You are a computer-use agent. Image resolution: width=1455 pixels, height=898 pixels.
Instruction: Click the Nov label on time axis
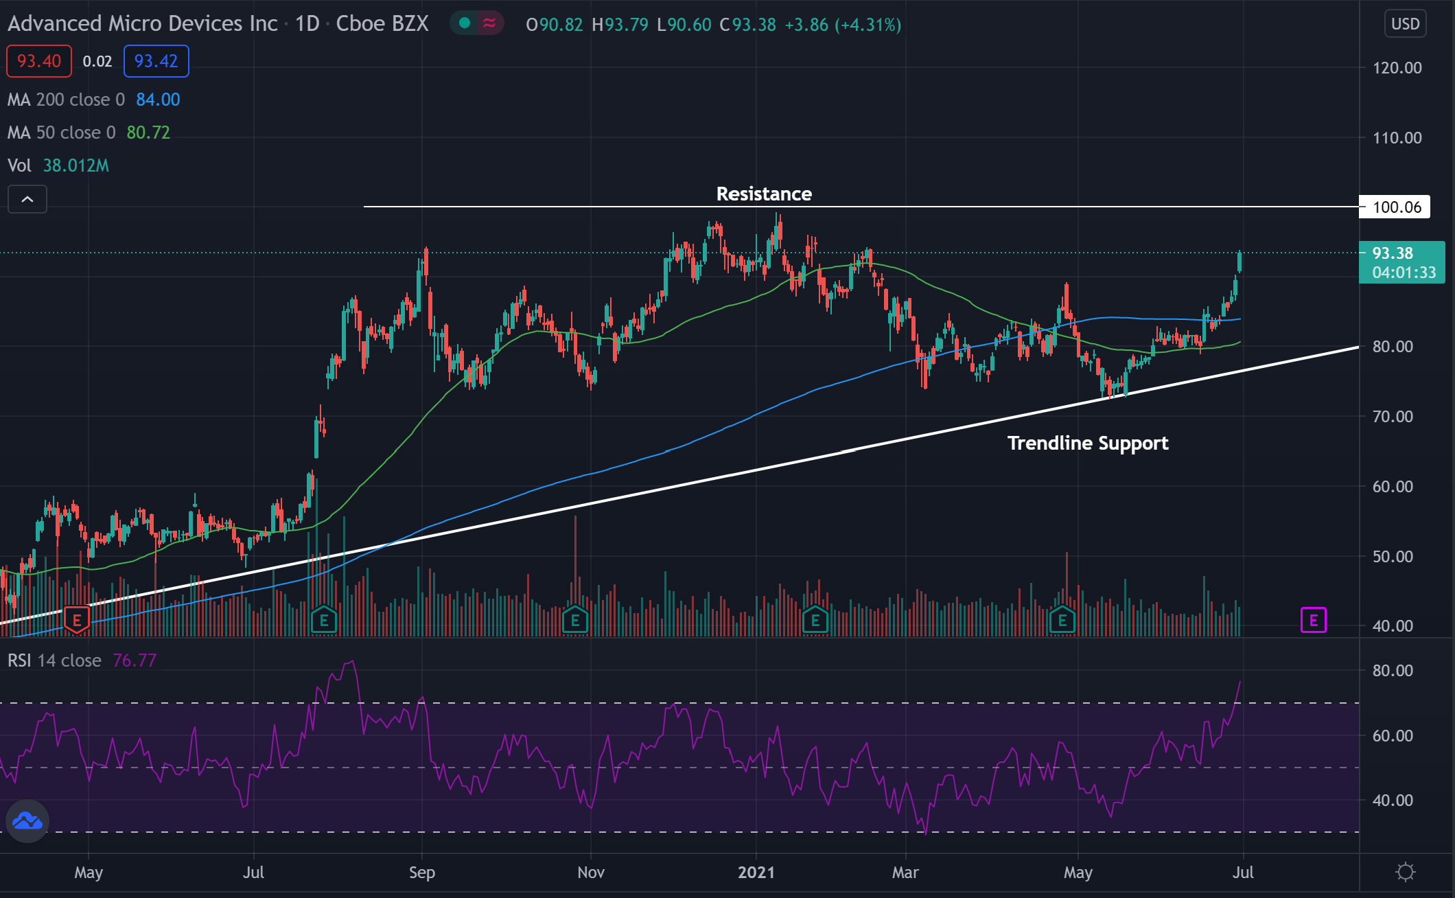click(x=591, y=872)
